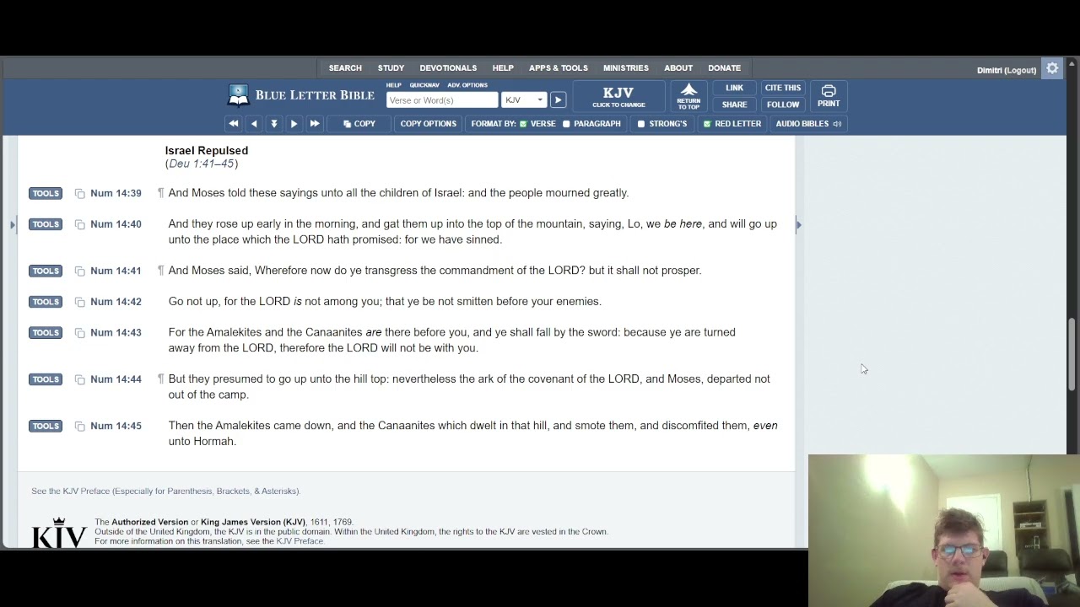The height and width of the screenshot is (607, 1080).
Task: Click the small Help link above search
Action: (x=394, y=85)
